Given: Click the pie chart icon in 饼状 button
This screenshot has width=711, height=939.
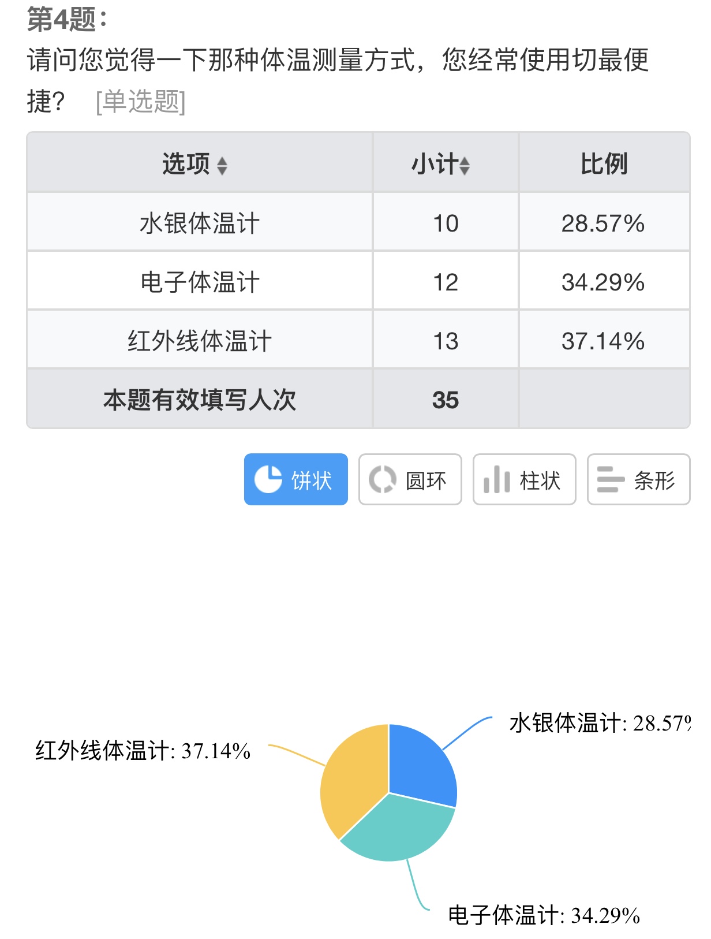Looking at the screenshot, I should click(268, 479).
